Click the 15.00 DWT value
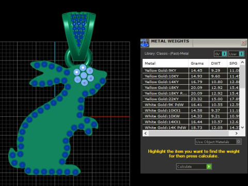This screenshot has width=248, height=186. pyautogui.click(x=217, y=99)
